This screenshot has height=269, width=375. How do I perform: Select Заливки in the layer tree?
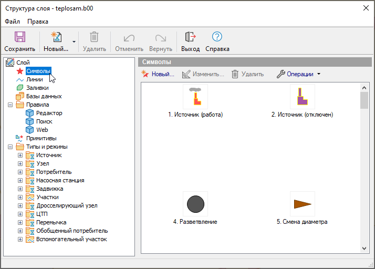pos(37,88)
